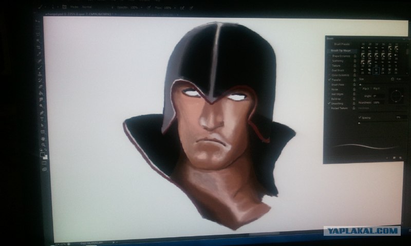The height and width of the screenshot is (246, 411).
Task: Enable Shape Dynamics checkbox
Action: (x=329, y=56)
